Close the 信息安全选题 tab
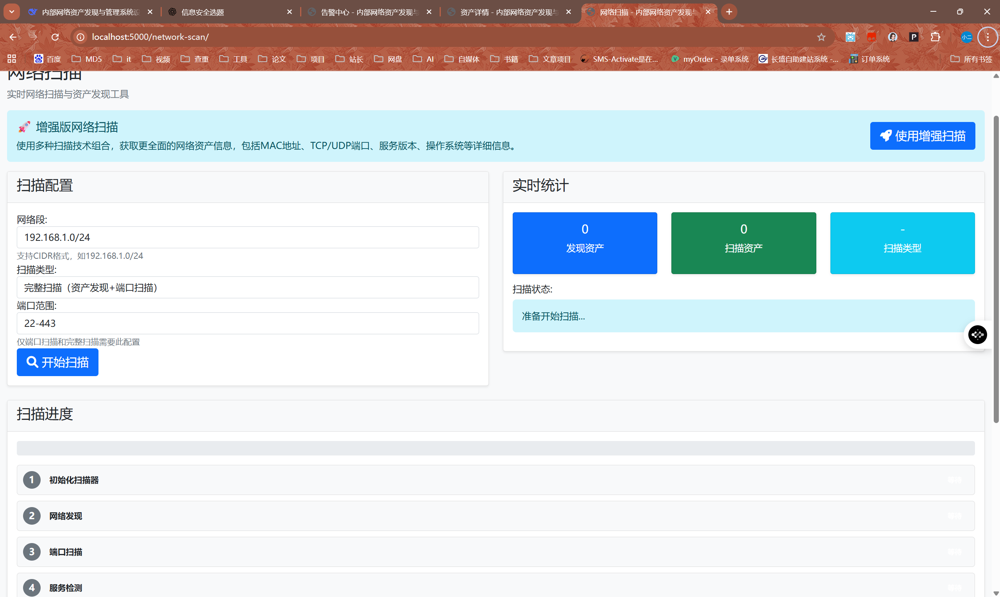The height and width of the screenshot is (597, 1000). 290,12
